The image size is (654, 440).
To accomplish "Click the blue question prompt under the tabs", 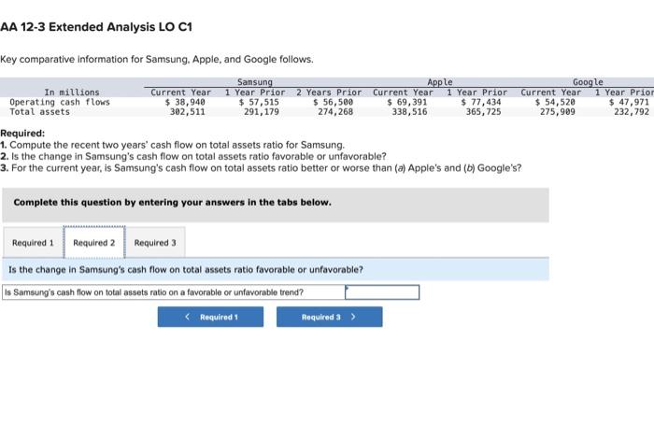I will pyautogui.click(x=276, y=269).
